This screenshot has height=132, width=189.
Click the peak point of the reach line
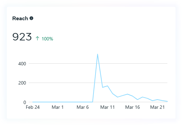[x=98, y=54]
